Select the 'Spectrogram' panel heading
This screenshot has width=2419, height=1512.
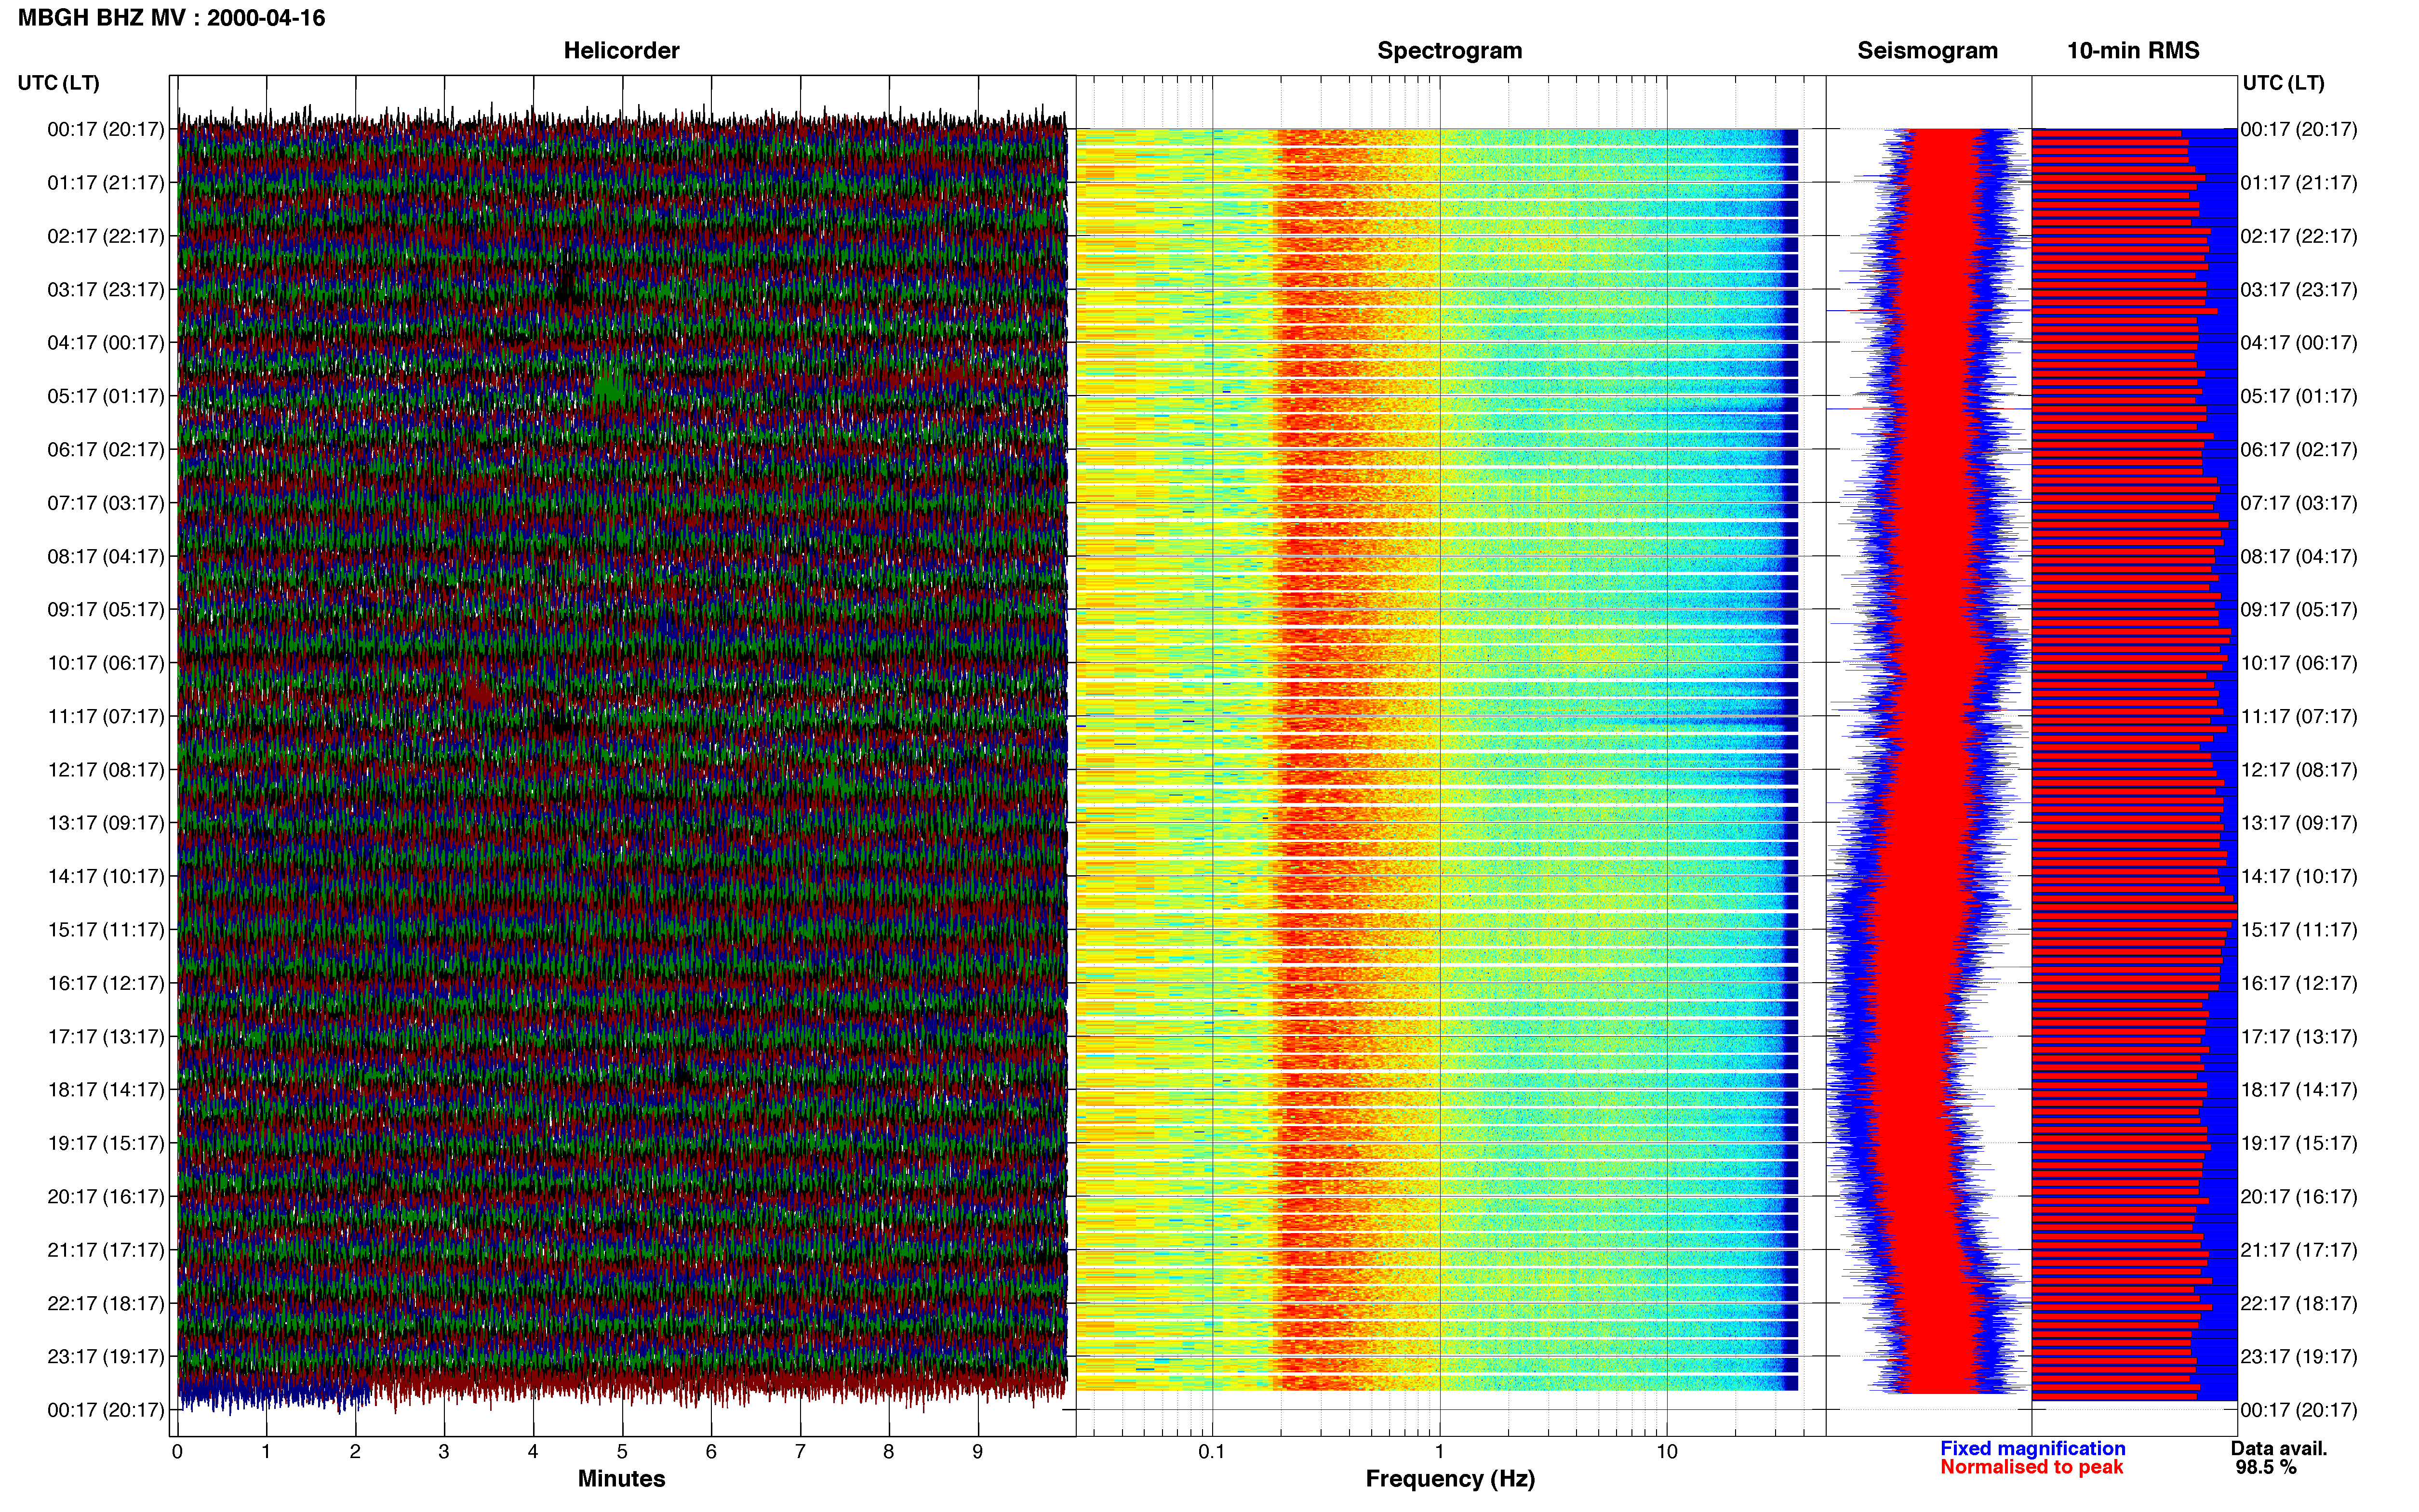pos(1450,51)
